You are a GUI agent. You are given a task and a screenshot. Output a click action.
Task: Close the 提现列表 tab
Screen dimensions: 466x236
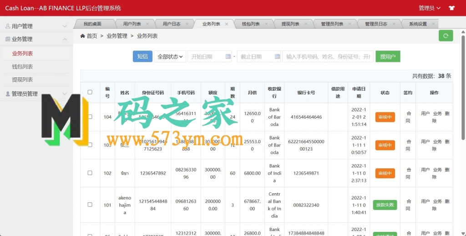click(x=306, y=24)
